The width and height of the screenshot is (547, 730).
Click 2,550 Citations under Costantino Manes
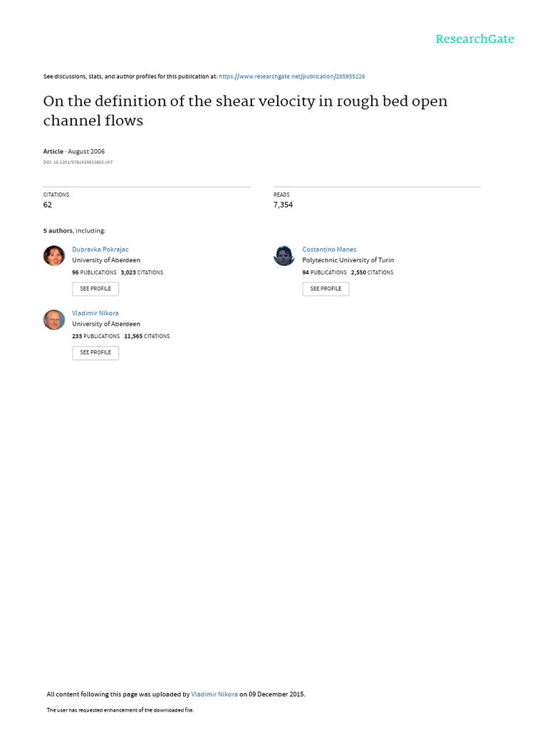tap(372, 272)
